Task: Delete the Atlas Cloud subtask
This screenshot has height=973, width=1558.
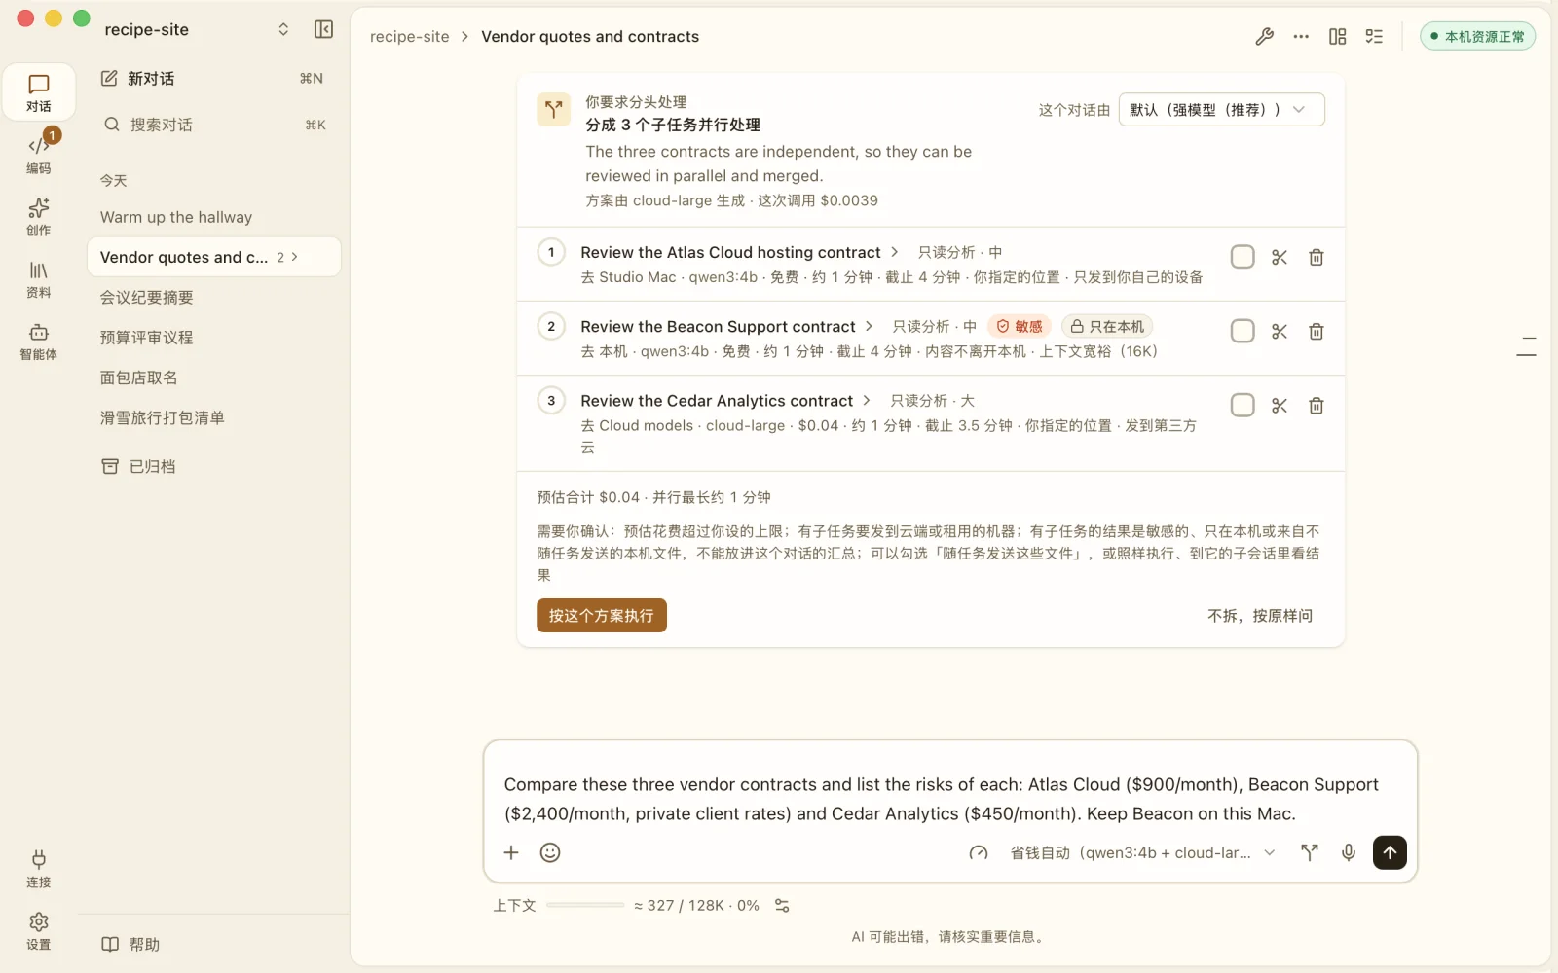Action: 1317,257
